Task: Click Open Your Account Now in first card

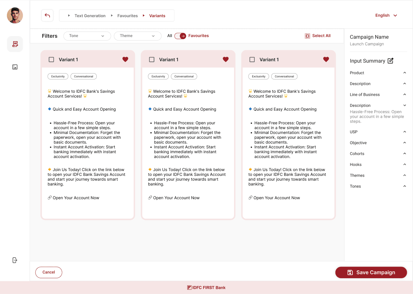Action: [76, 198]
